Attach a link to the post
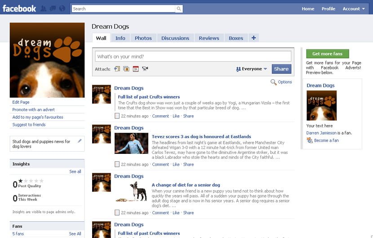This screenshot has height=238, width=373. pos(117,69)
